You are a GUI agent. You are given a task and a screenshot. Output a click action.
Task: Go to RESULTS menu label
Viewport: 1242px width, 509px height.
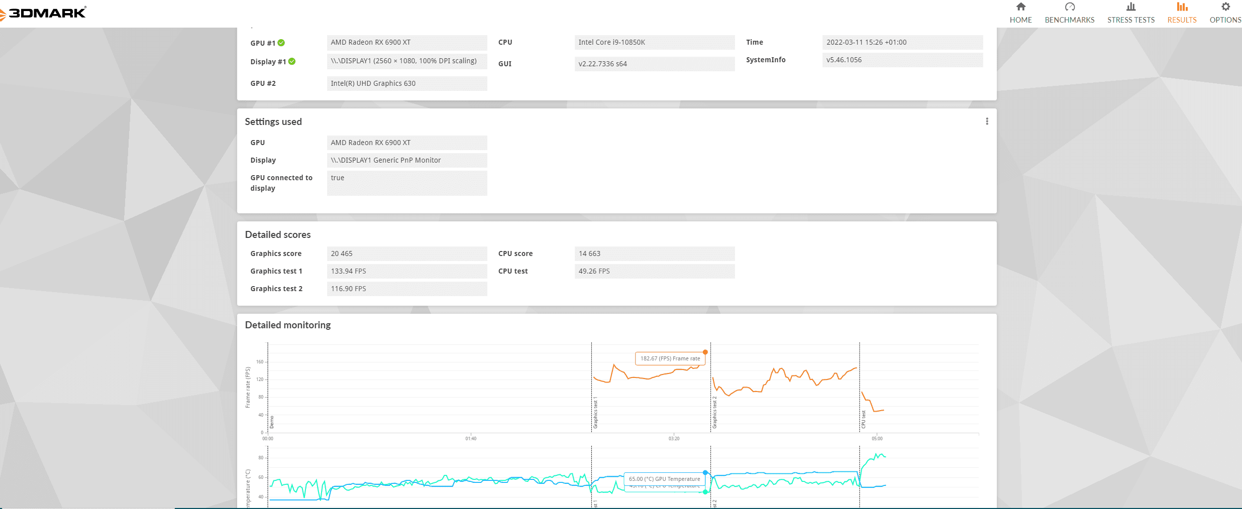pos(1182,20)
